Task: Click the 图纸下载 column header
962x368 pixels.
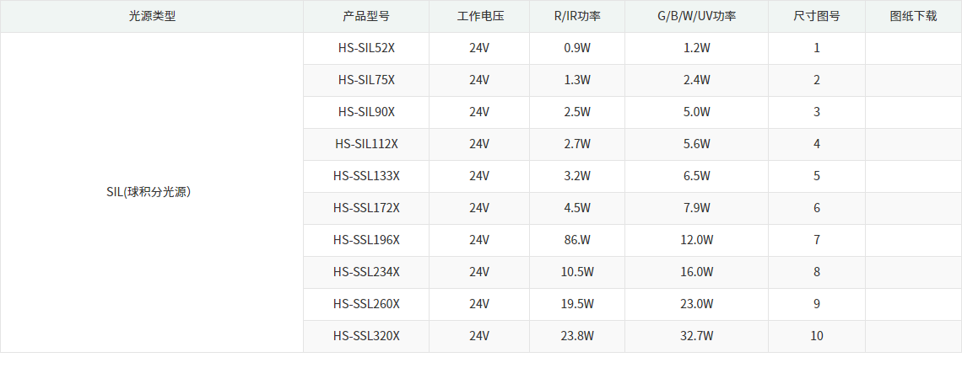Action: click(x=913, y=16)
